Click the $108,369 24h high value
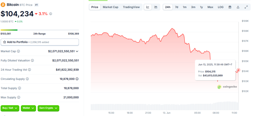The image size is (256, 116). [73, 34]
